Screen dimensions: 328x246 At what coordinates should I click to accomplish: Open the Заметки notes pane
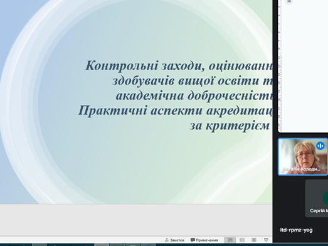point(175,240)
